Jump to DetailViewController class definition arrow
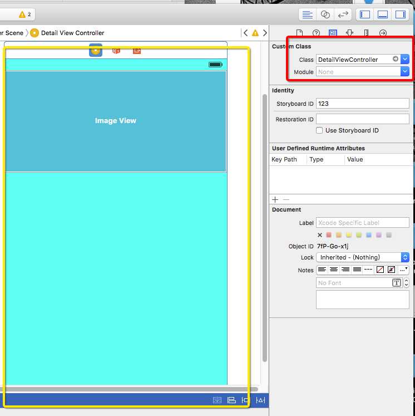This screenshot has height=416, width=415. (396, 59)
